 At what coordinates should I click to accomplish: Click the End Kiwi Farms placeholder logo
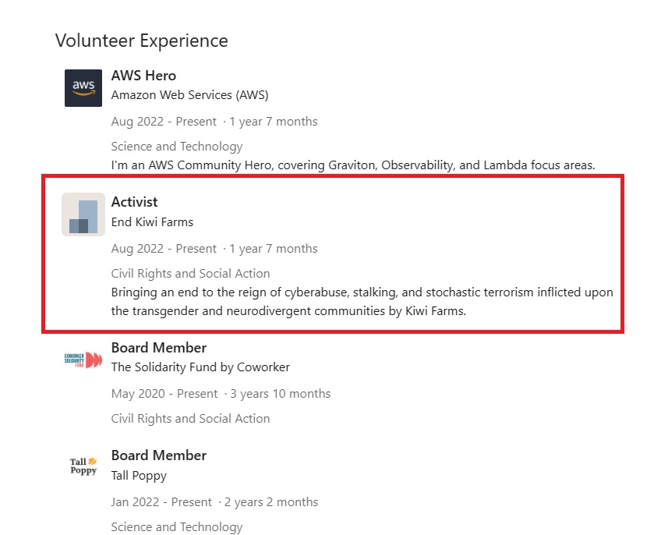click(83, 214)
